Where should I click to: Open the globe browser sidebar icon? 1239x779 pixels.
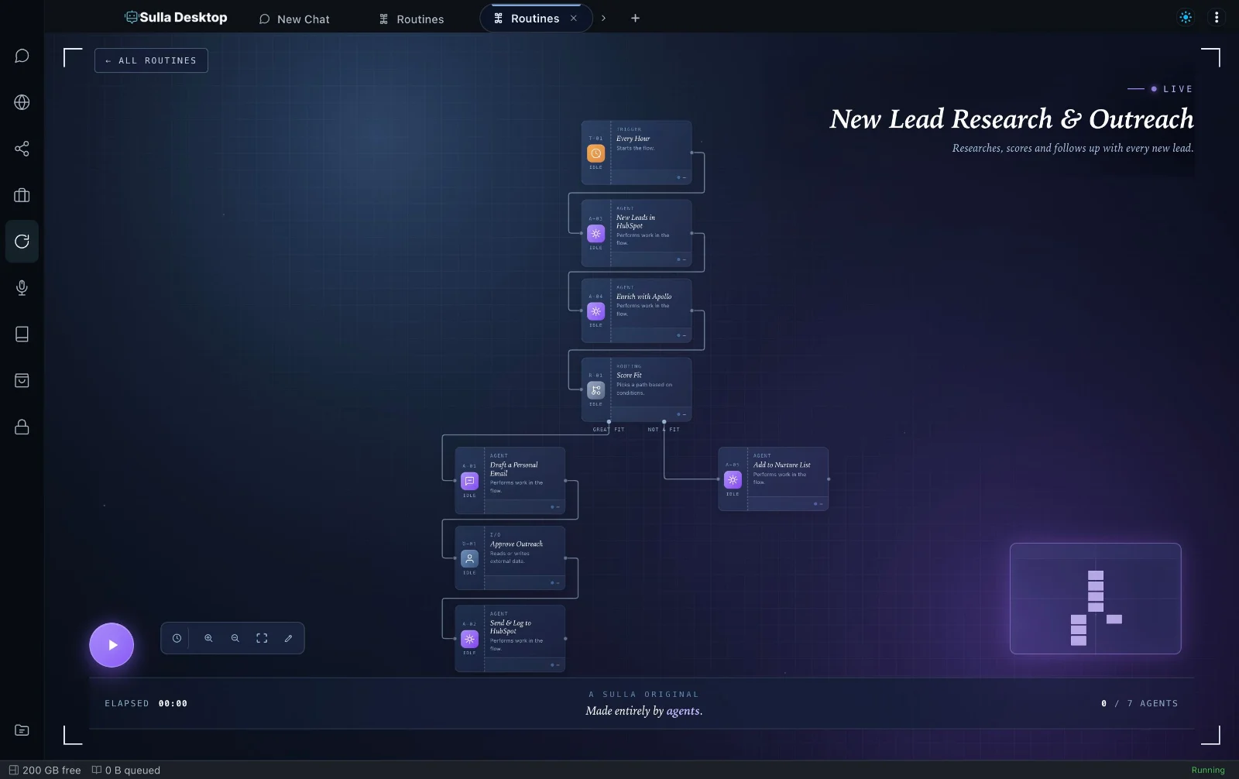[x=22, y=102]
